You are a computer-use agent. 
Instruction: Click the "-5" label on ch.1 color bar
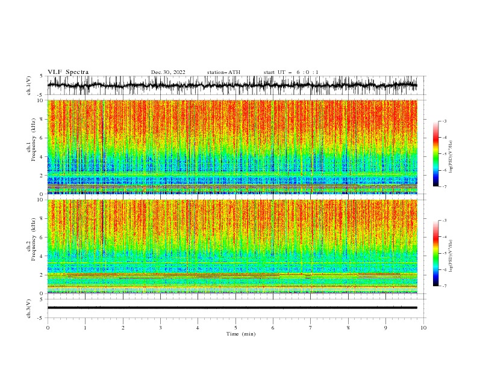click(444, 154)
